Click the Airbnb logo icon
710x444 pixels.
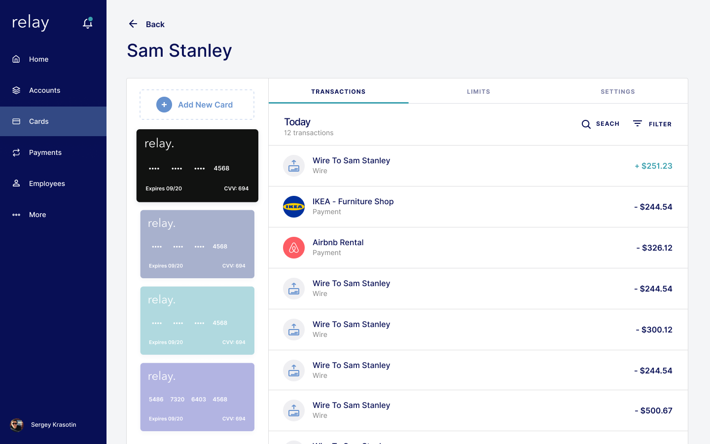[294, 248]
